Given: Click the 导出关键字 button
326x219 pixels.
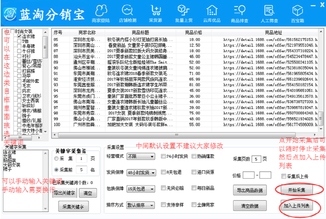Looking at the screenshot, I should coord(65,193).
